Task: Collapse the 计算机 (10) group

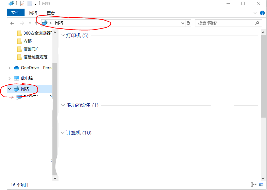Action: point(63,133)
